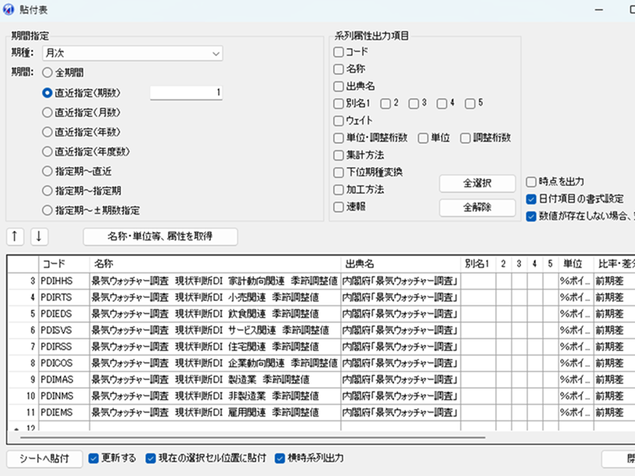
Task: Toggle the 速報 checkbox
Action: pos(339,206)
